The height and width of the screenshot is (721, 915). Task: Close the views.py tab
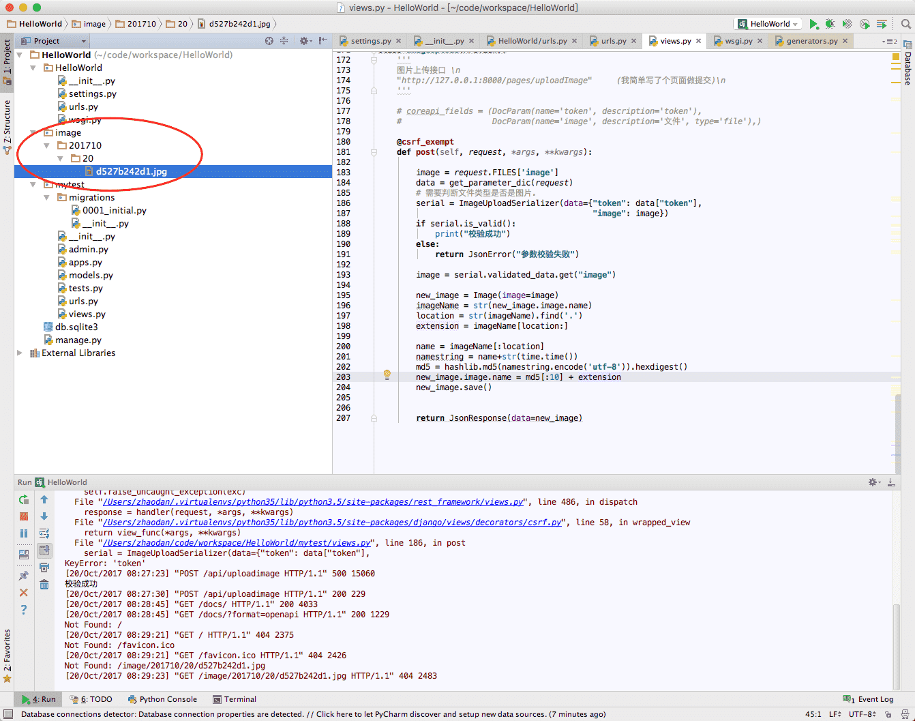click(x=698, y=41)
